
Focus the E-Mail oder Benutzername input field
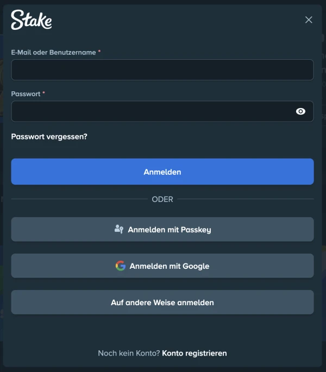click(x=162, y=70)
